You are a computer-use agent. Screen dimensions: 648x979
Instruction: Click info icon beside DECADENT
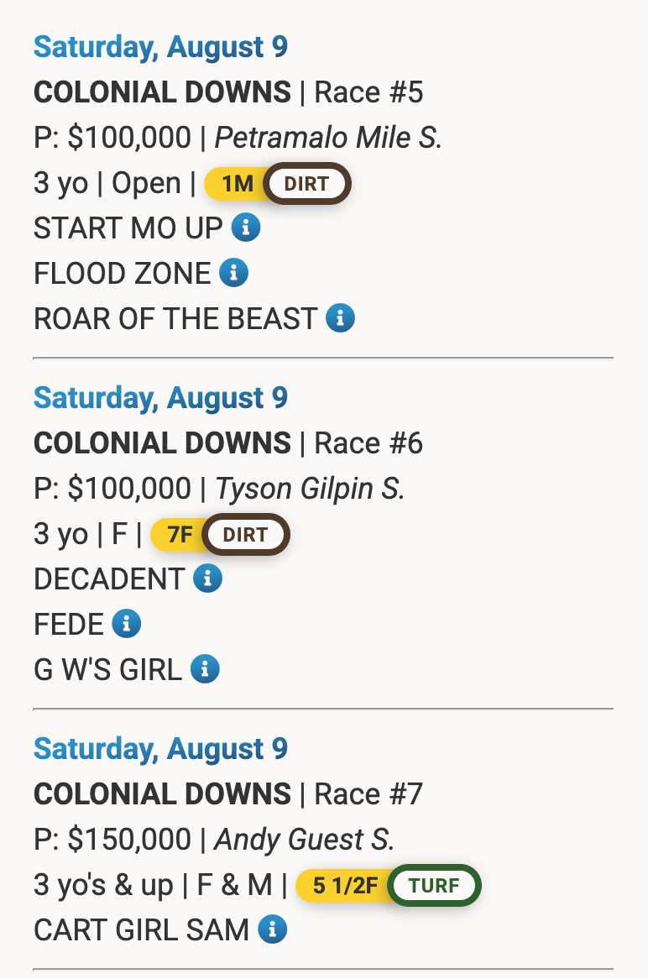pyautogui.click(x=207, y=578)
